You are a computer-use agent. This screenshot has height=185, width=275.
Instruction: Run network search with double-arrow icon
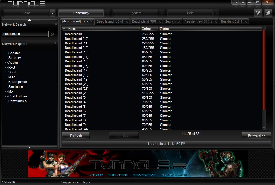coord(53,34)
